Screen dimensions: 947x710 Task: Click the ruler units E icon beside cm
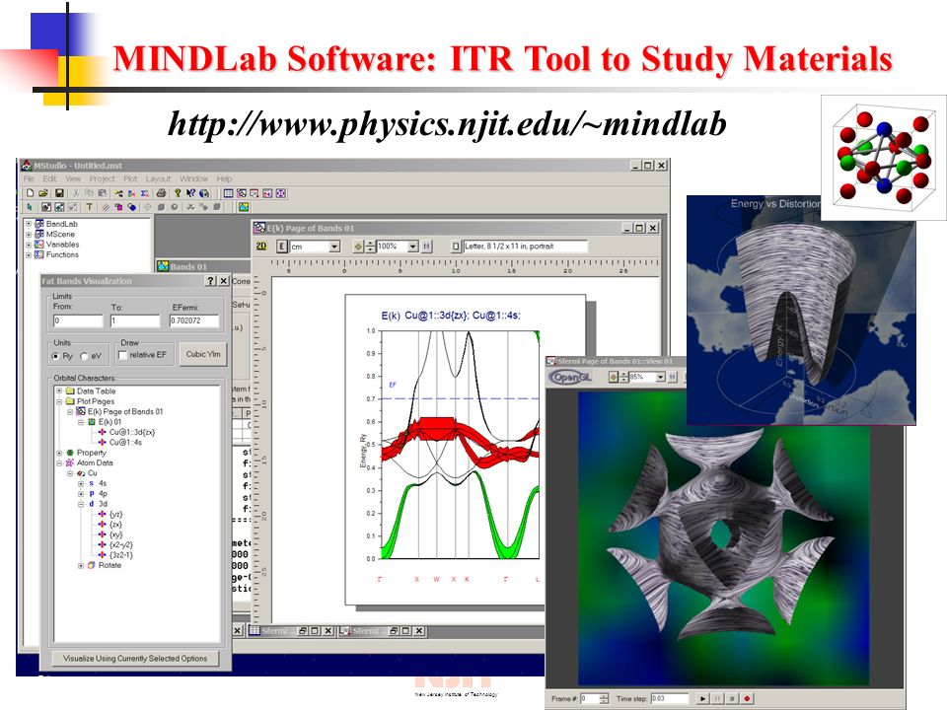pos(282,247)
